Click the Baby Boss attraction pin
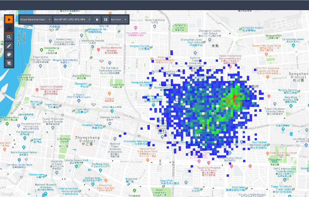The image size is (309, 197). (291, 106)
